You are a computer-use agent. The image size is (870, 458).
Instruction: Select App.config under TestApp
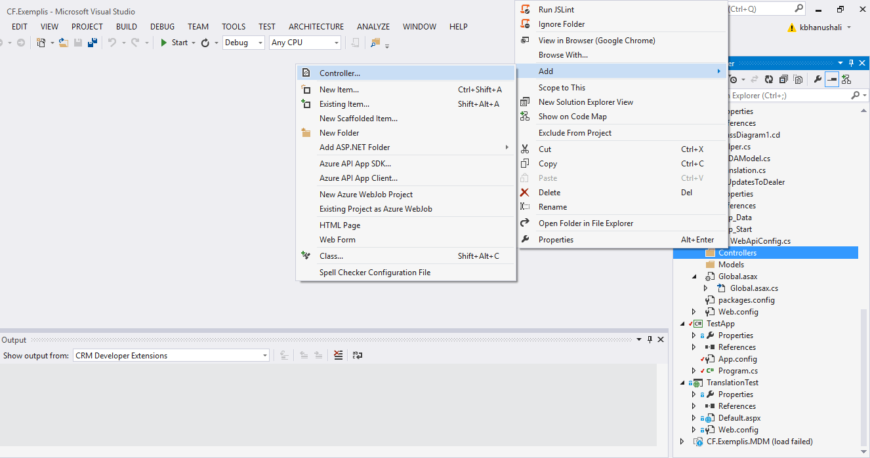[x=737, y=359]
